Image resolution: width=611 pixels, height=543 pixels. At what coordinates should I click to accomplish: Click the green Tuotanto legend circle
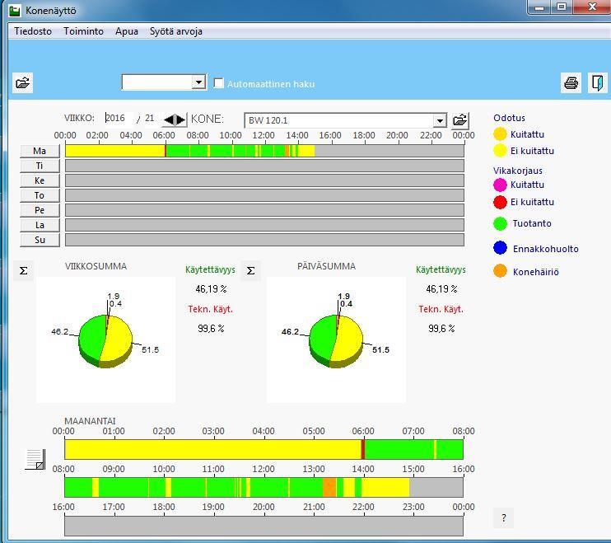[500, 223]
